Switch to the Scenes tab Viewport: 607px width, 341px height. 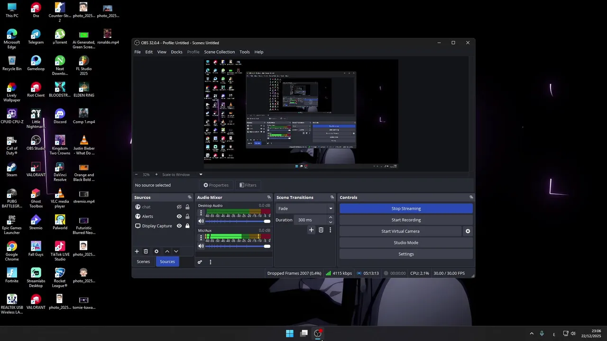143,261
